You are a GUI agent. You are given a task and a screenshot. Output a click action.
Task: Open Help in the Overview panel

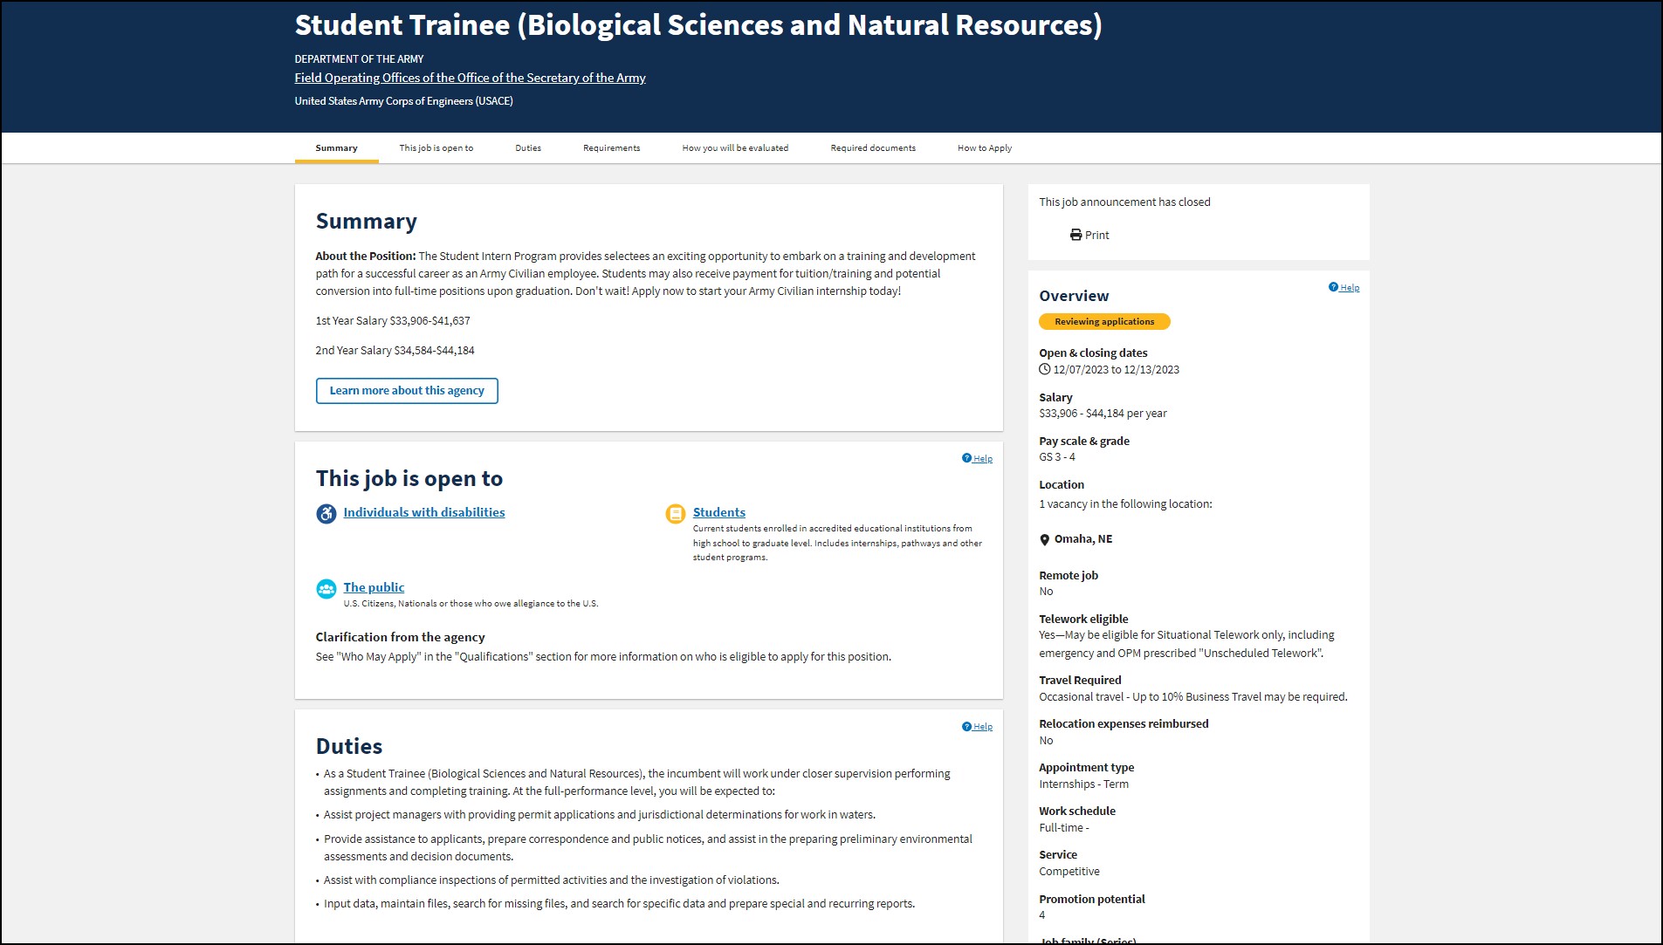[1343, 287]
